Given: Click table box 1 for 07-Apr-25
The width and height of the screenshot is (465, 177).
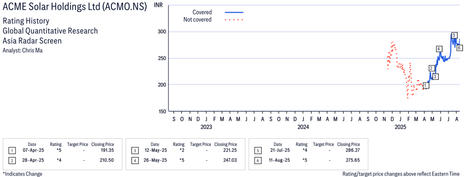Looking at the screenshot, I should [12, 151].
